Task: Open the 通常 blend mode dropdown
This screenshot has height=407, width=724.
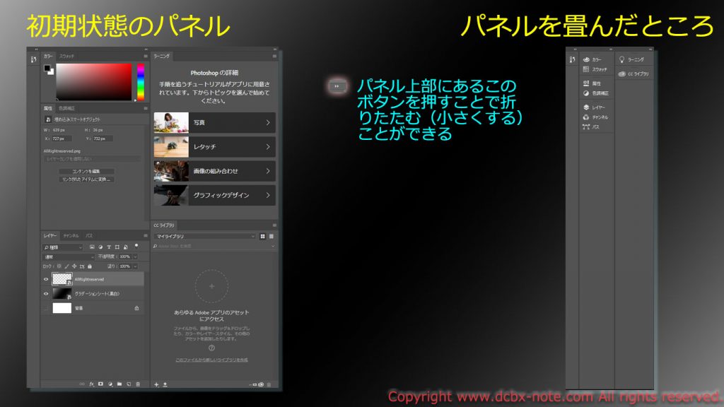Action: coord(69,256)
